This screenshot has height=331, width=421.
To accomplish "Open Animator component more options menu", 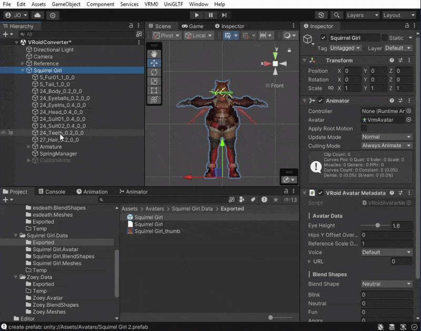I will pos(409,101).
